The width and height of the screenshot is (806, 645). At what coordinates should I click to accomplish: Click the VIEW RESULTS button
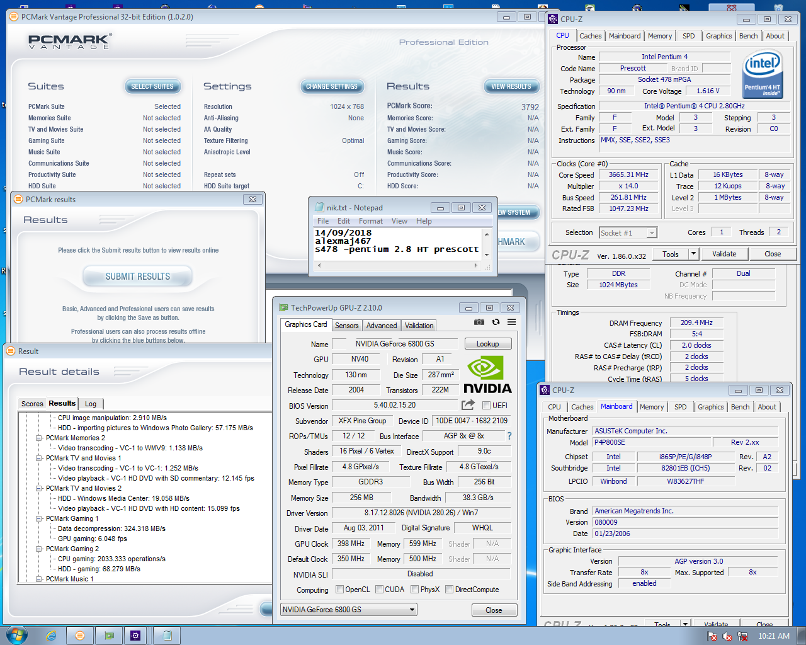click(511, 86)
